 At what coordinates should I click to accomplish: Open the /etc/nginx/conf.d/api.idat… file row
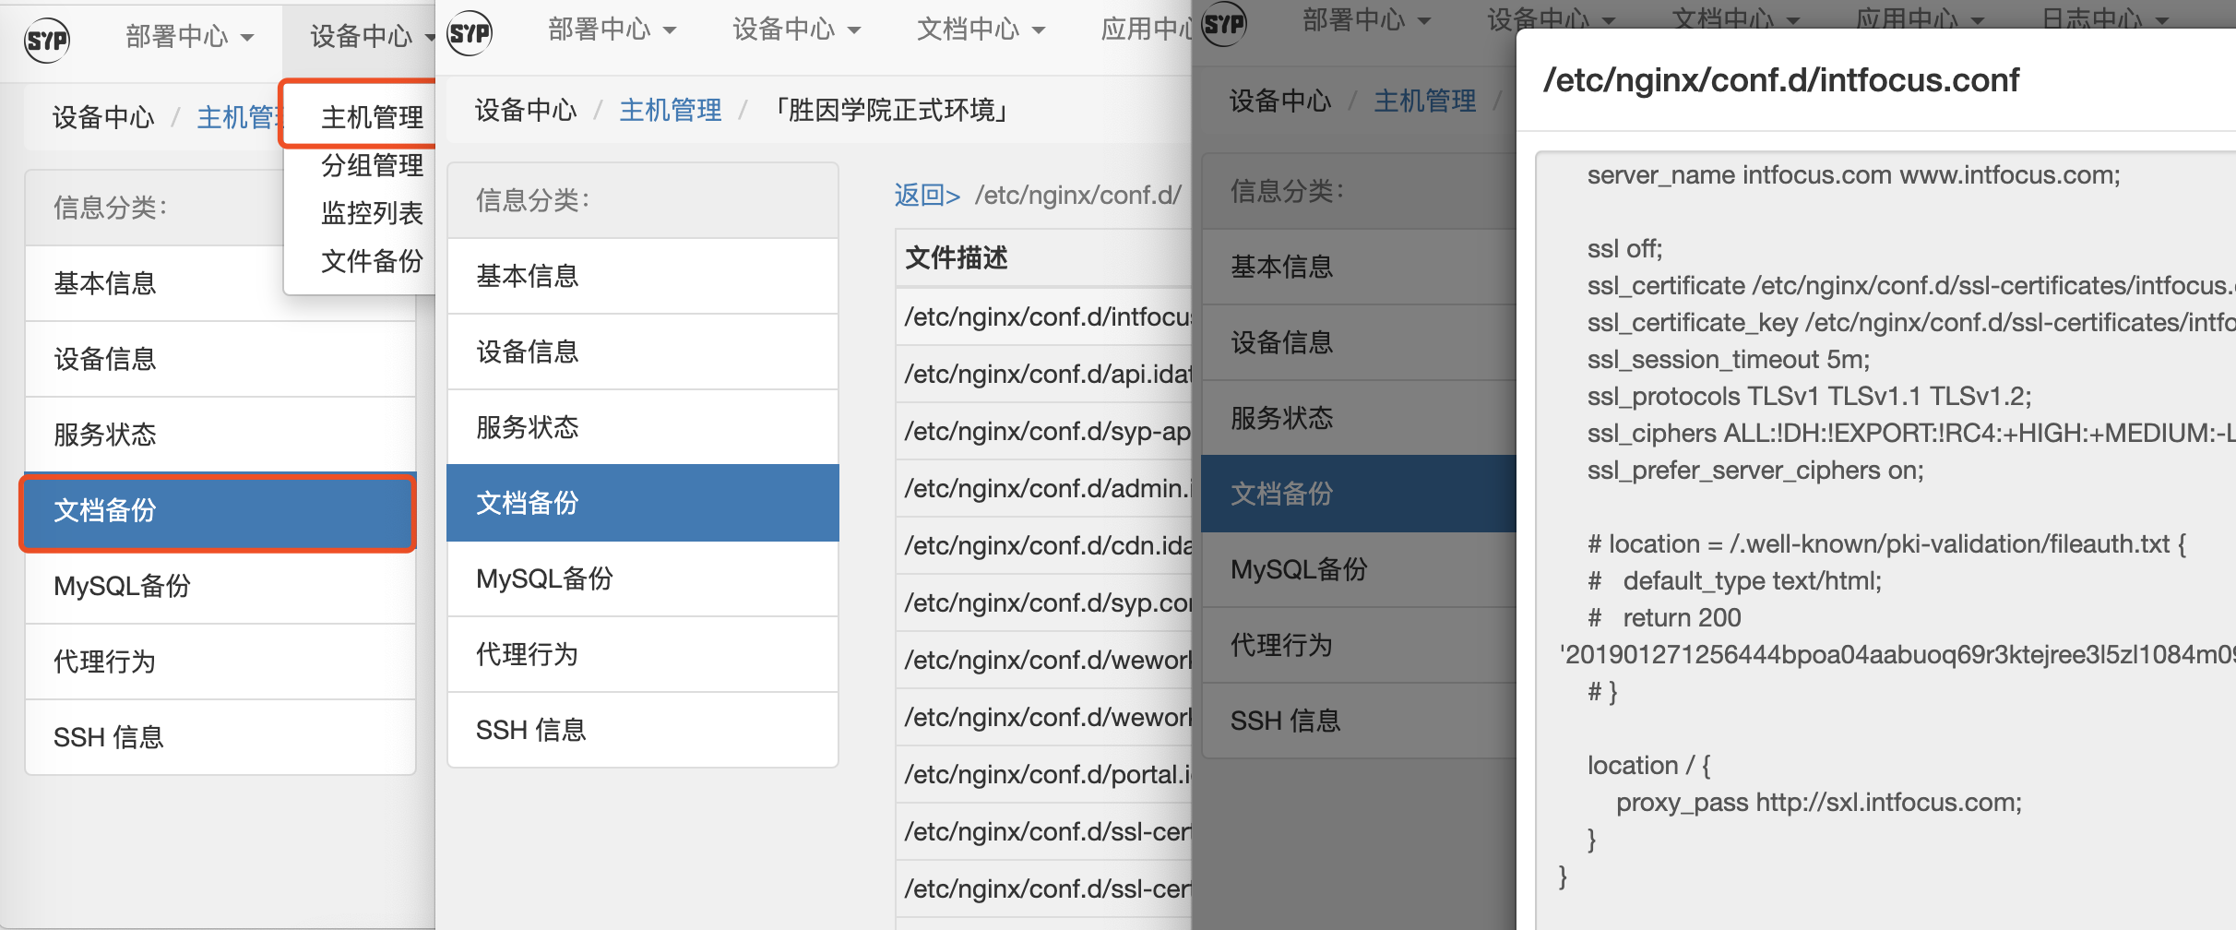click(x=1044, y=374)
